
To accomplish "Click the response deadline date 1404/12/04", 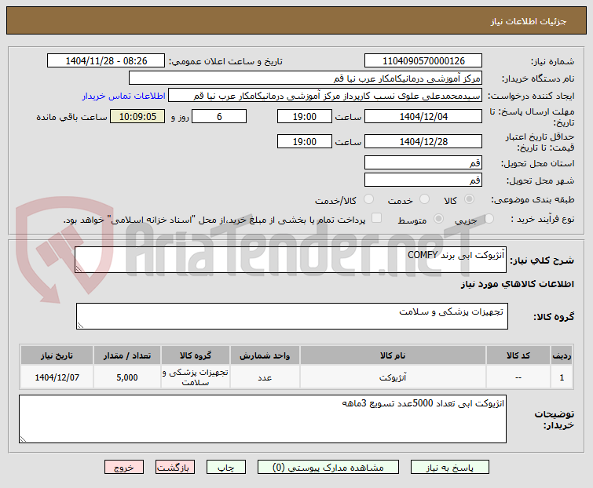I will [x=423, y=116].
